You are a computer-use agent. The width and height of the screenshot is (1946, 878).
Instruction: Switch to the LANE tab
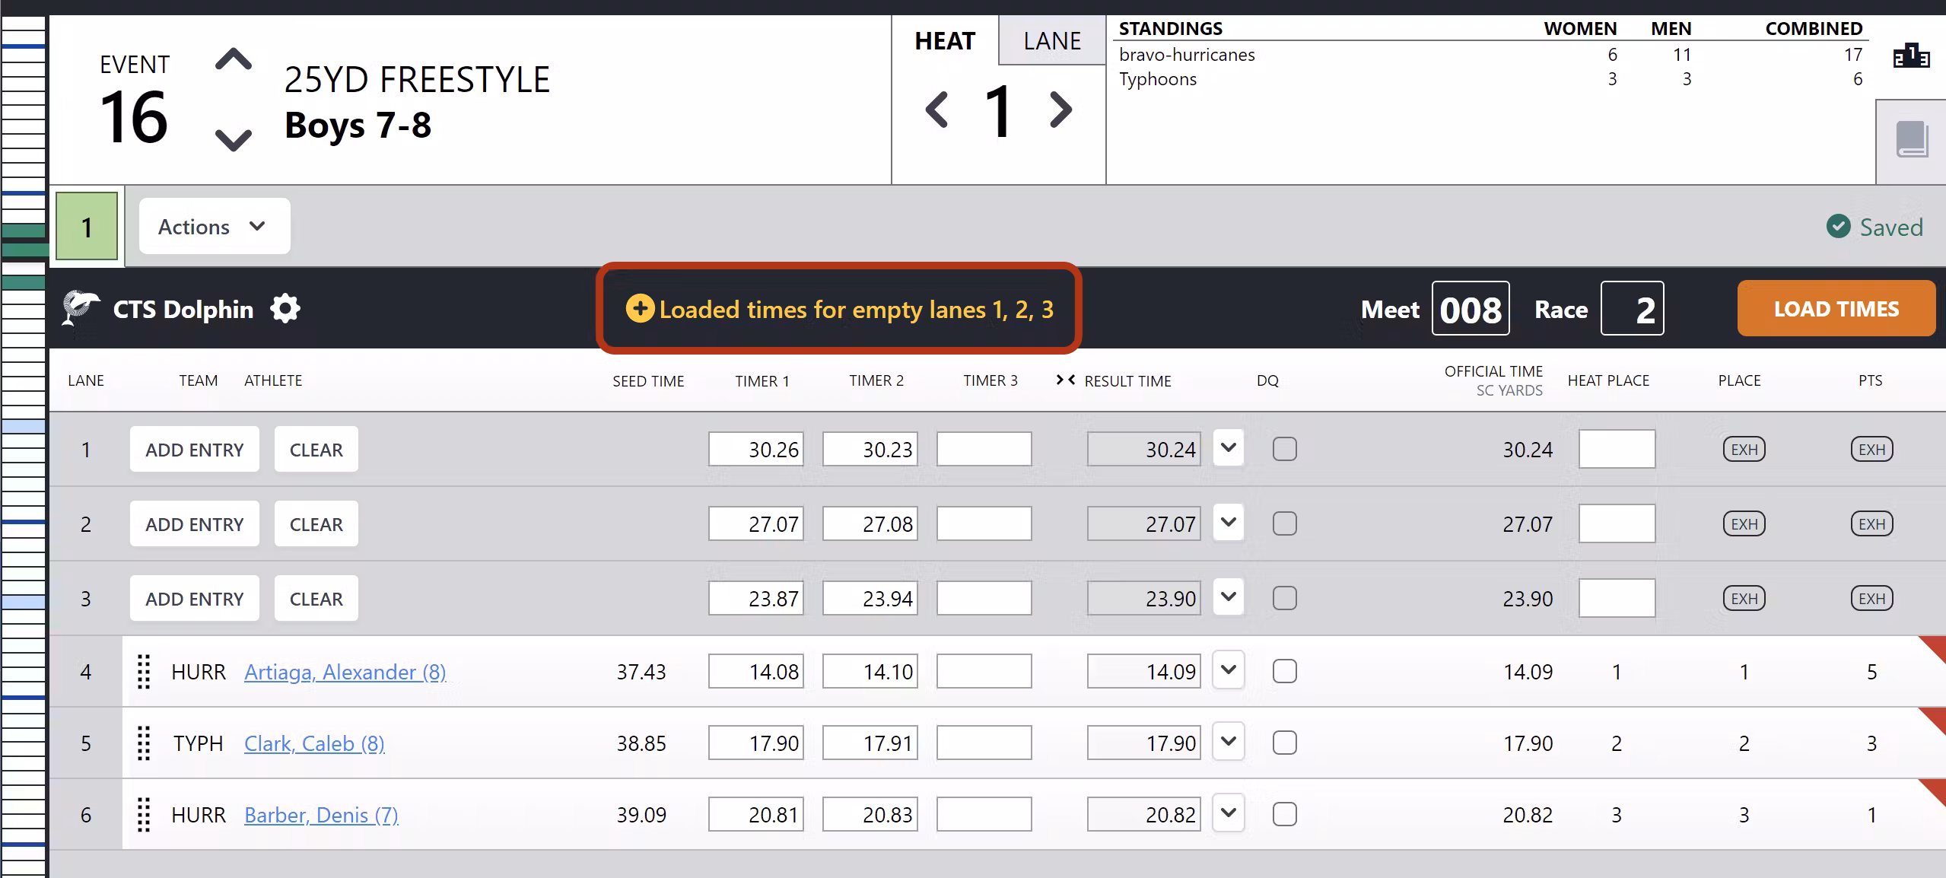tap(1051, 40)
